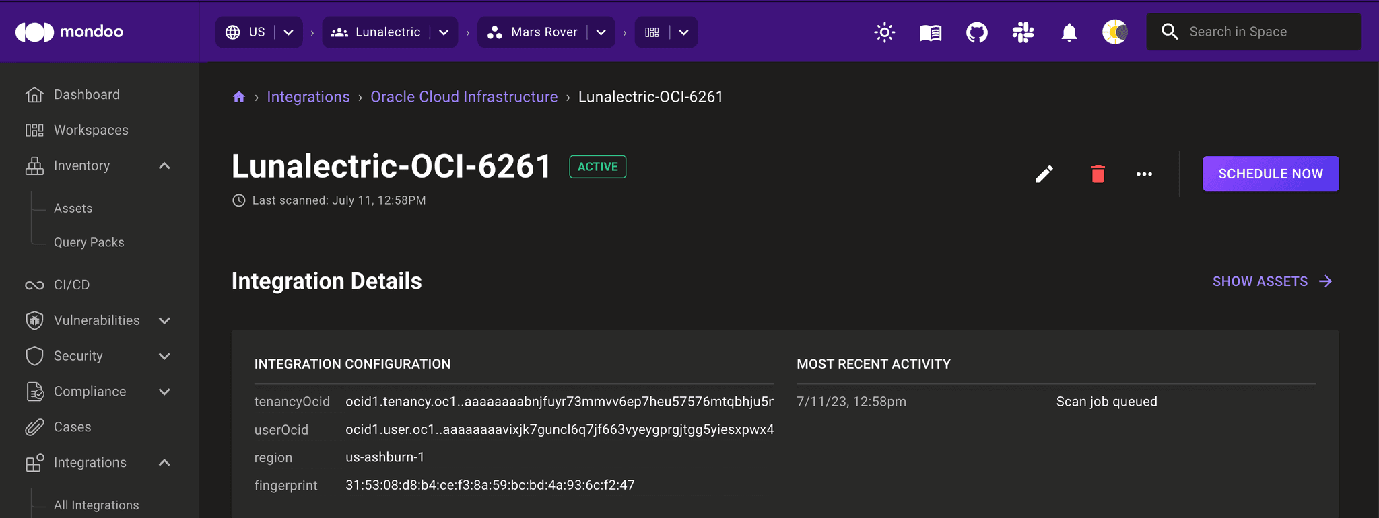Click the Cases paperclip icon
Screen dimensions: 1379x518
coord(34,427)
